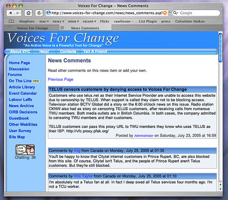Open the Contacts menu item

tap(68, 52)
